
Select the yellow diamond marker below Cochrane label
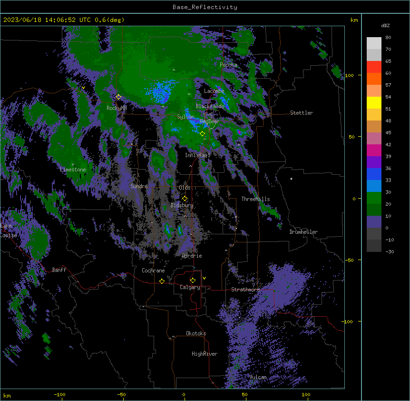click(162, 281)
